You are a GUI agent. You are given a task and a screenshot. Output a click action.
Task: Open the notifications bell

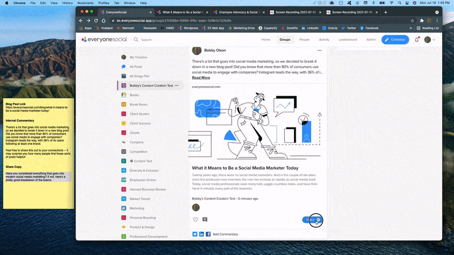click(x=417, y=40)
